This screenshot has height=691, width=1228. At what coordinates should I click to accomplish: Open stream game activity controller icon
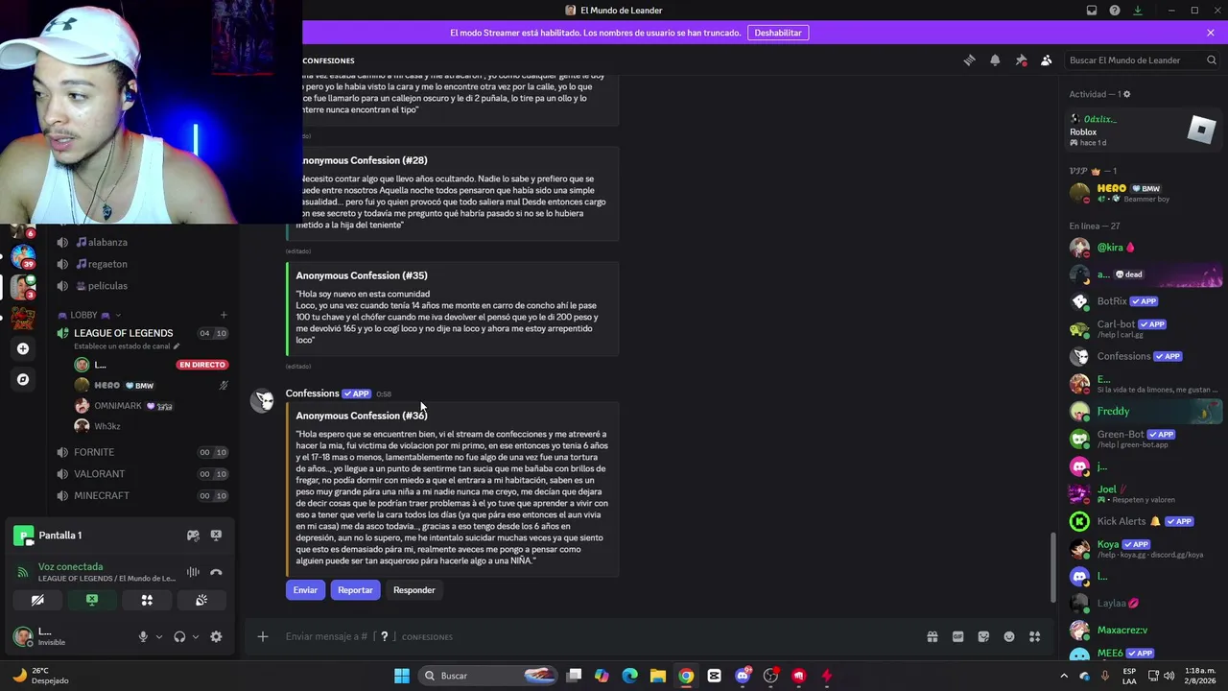tap(193, 536)
